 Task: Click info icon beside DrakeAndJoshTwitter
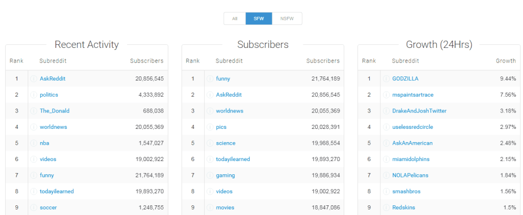click(386, 111)
